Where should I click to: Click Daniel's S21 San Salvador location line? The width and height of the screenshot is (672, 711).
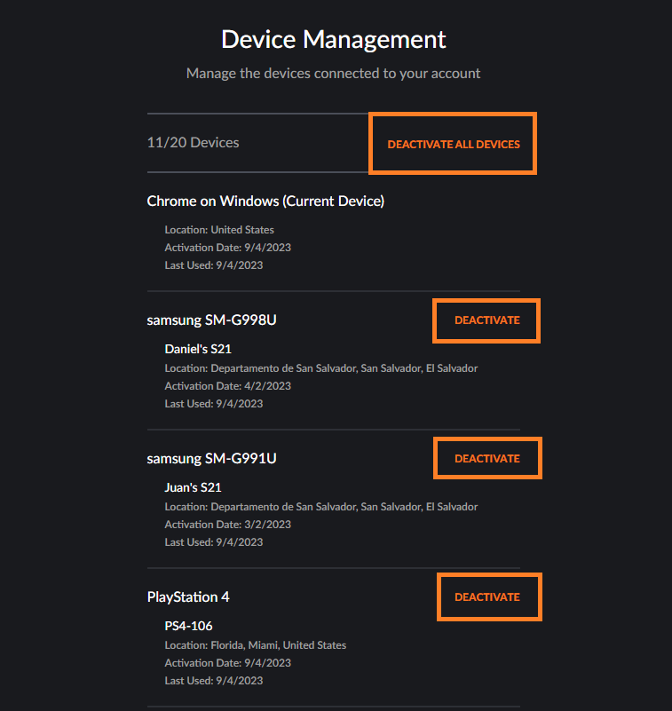click(x=321, y=368)
